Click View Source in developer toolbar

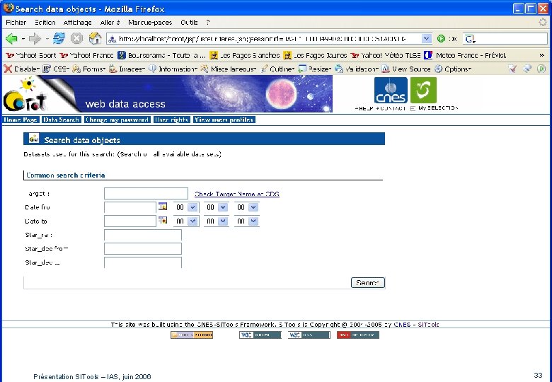[x=406, y=69]
